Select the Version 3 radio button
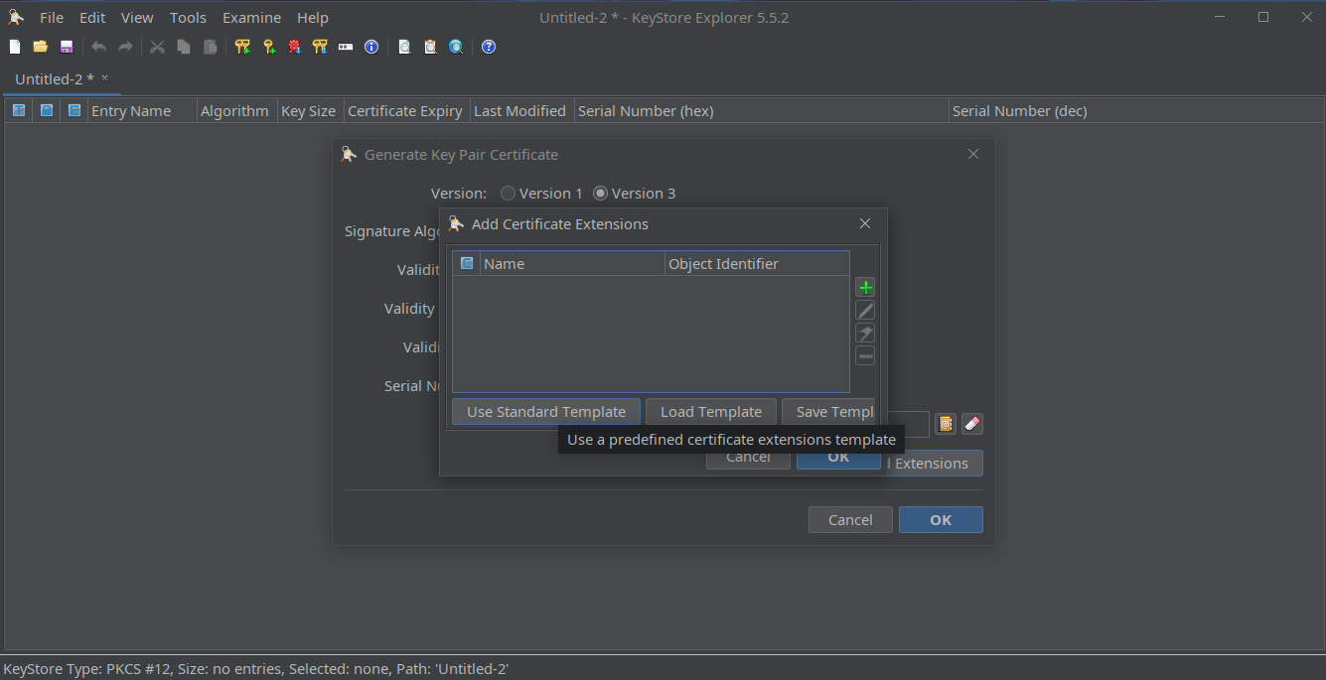Viewport: 1326px width, 680px height. pos(600,194)
